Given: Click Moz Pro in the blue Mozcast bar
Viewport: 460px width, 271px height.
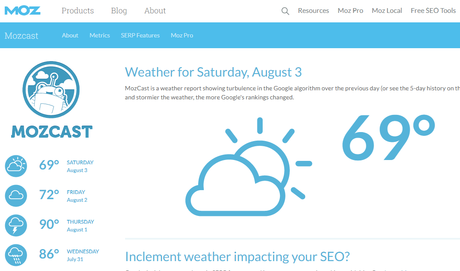Looking at the screenshot, I should point(182,35).
